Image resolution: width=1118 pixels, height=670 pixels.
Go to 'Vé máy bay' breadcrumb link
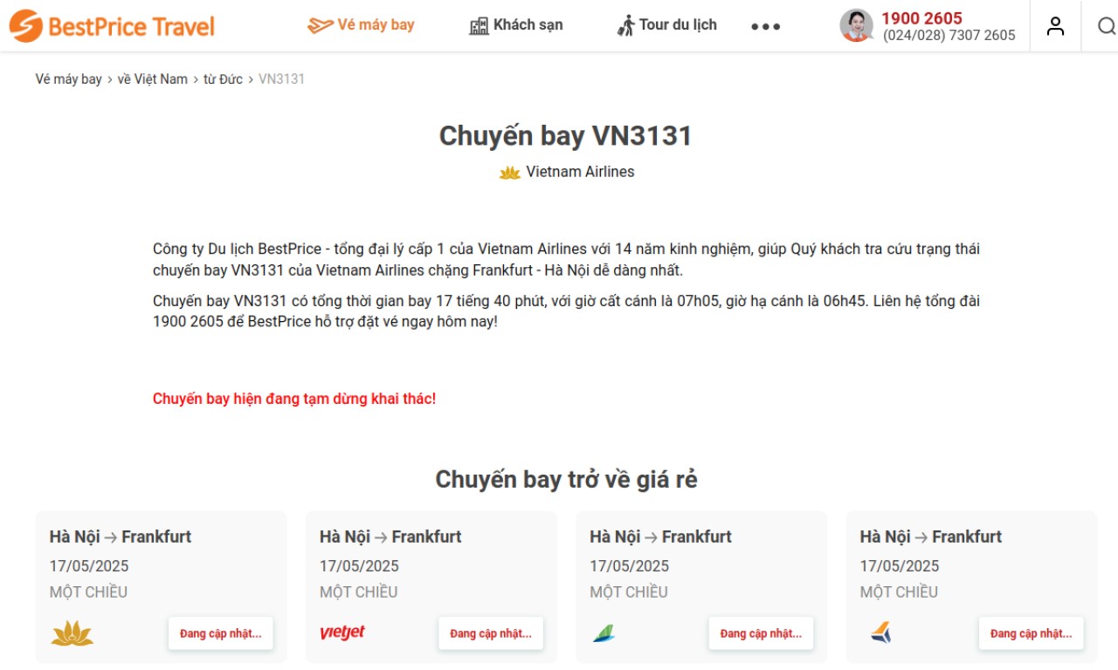69,79
